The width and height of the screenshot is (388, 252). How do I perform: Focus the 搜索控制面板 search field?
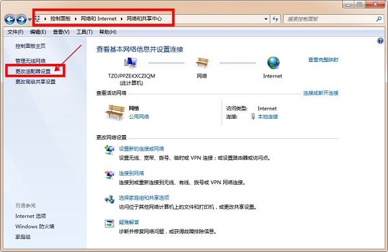pyautogui.click(x=330, y=19)
